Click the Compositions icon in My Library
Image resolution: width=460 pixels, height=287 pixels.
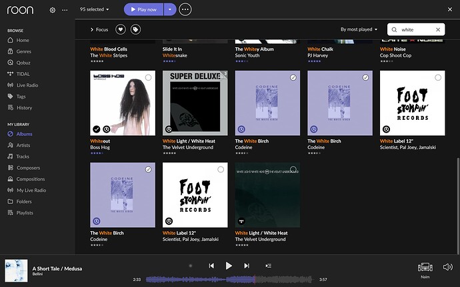click(10, 179)
